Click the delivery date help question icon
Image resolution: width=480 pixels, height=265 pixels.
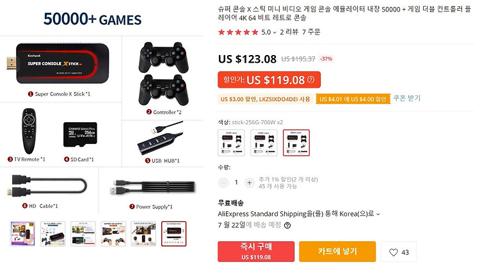point(287,225)
